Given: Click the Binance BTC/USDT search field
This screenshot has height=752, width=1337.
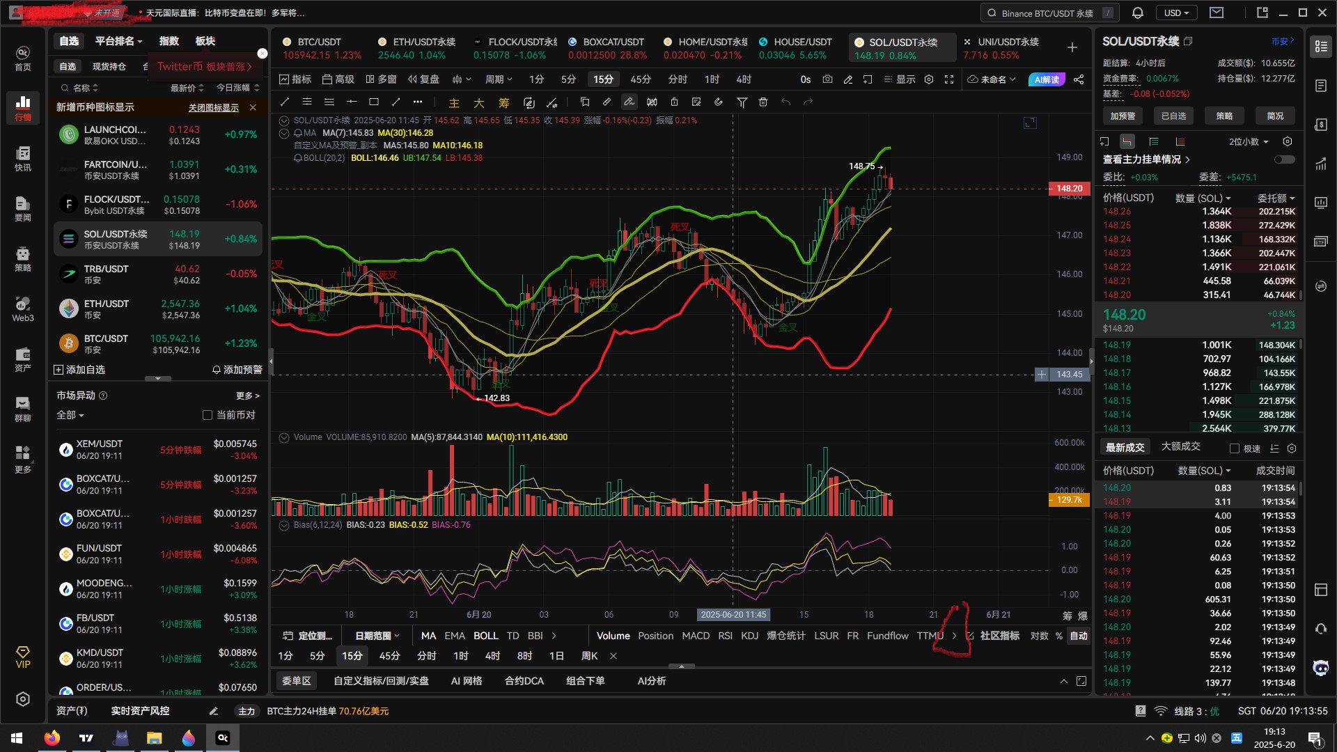Looking at the screenshot, I should 1047,13.
